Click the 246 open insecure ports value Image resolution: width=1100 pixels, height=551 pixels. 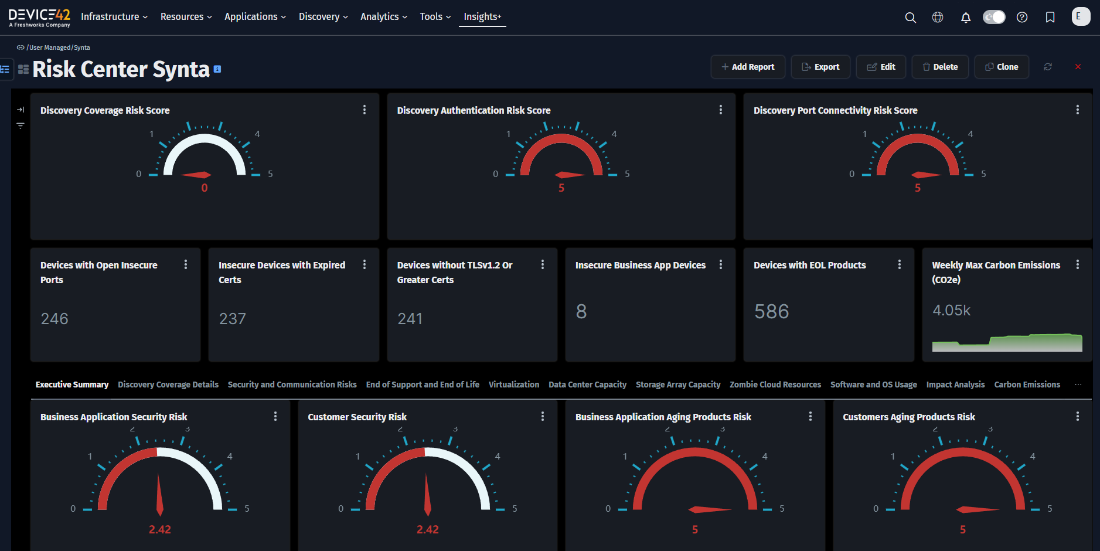point(55,319)
